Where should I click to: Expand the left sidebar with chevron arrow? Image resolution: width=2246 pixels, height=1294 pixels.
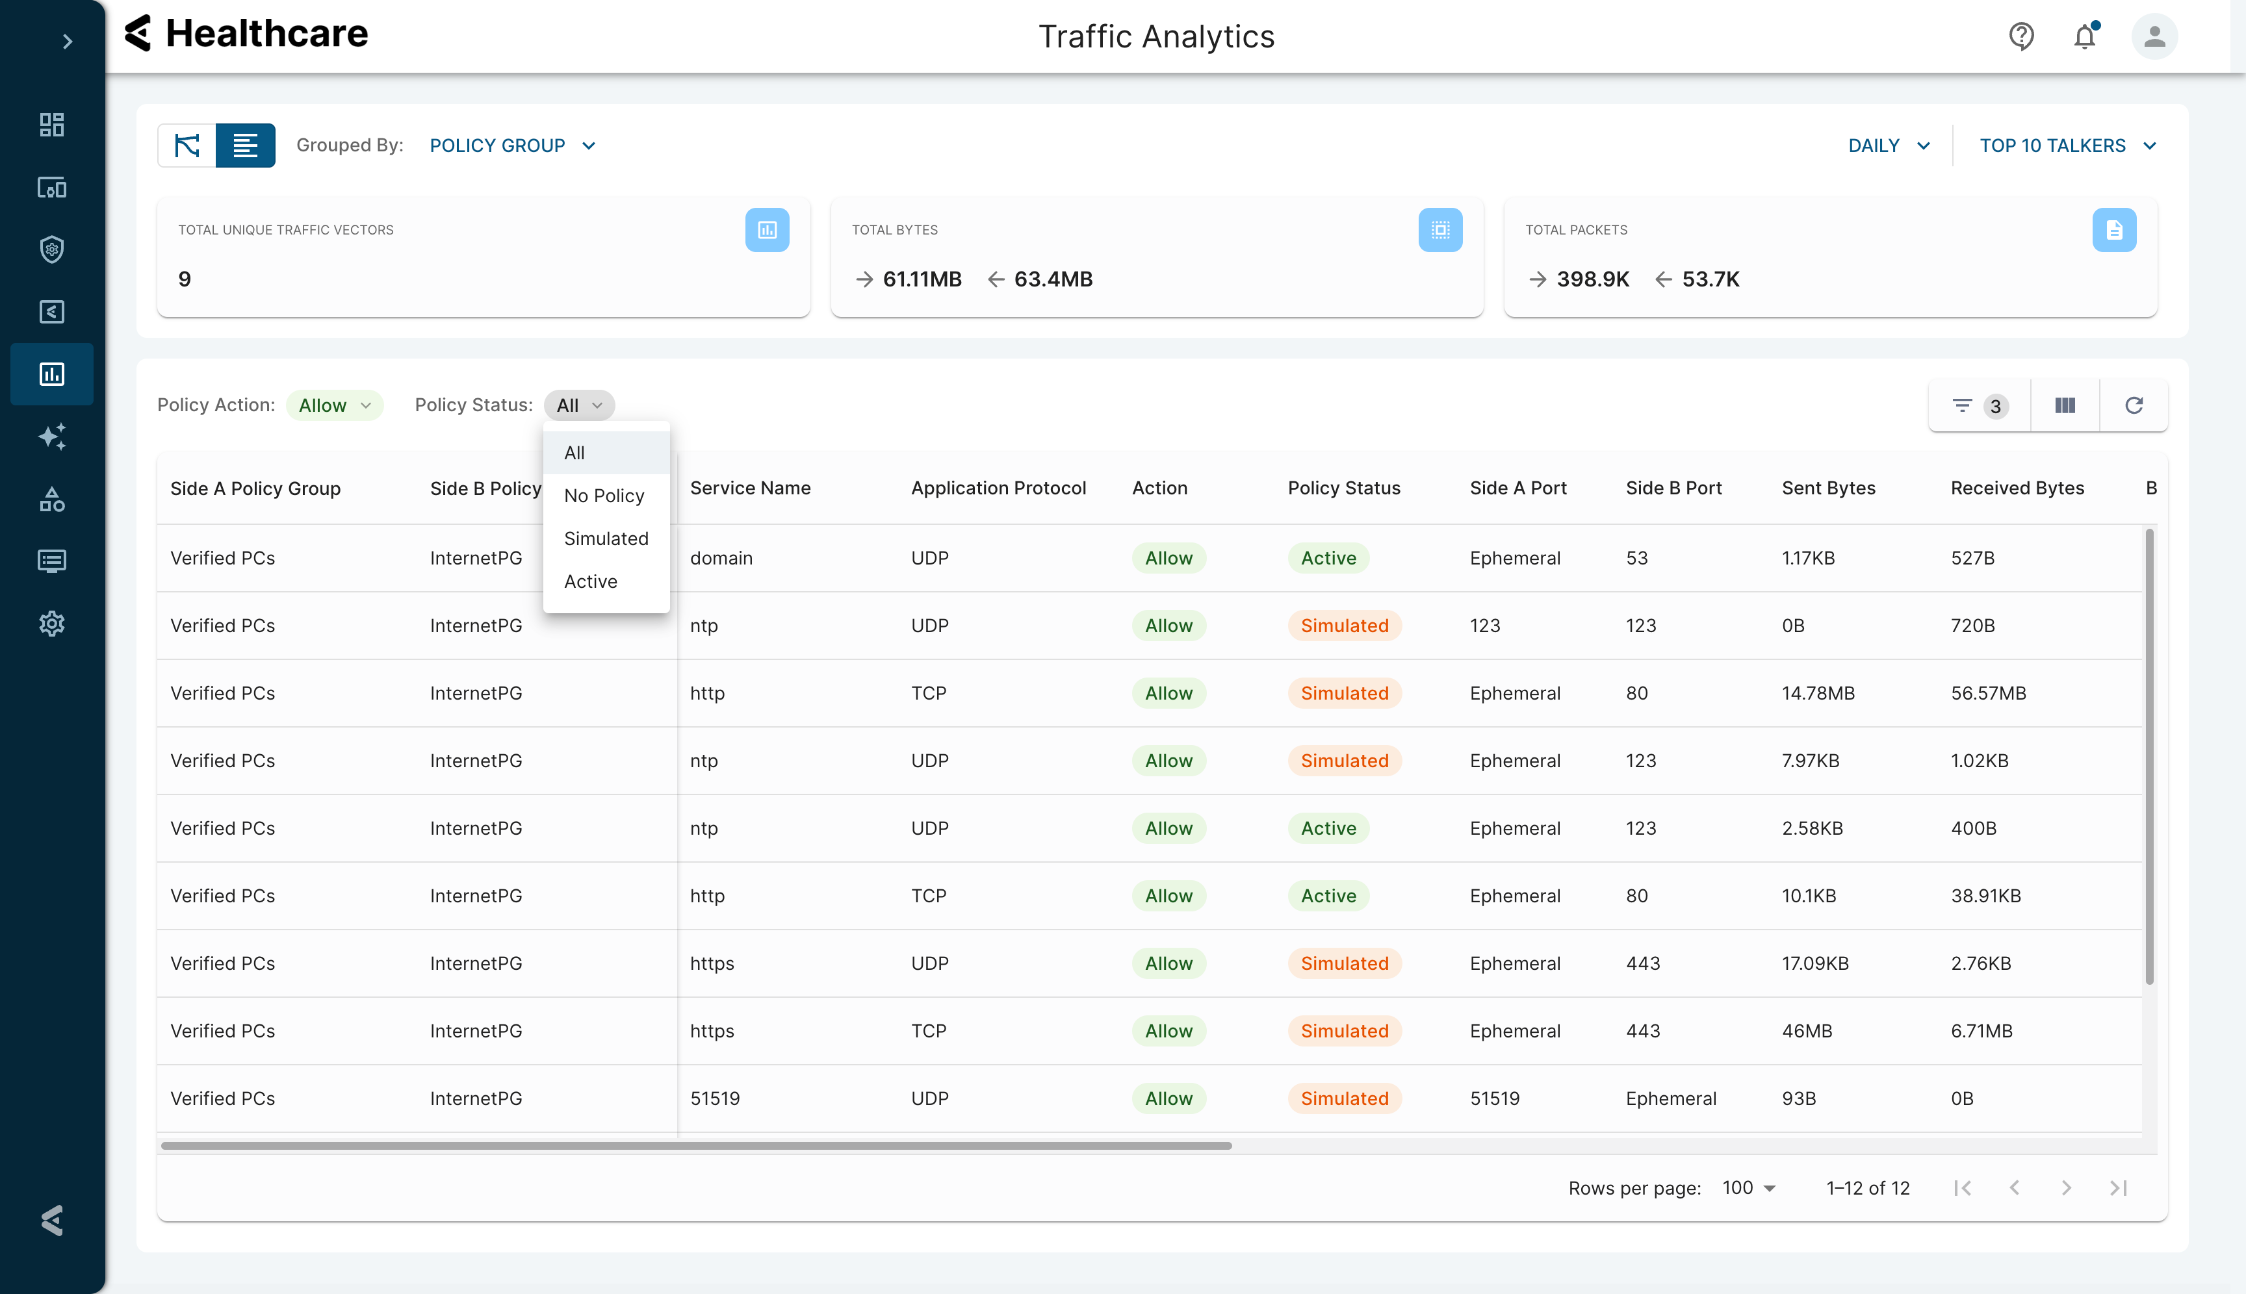67,42
